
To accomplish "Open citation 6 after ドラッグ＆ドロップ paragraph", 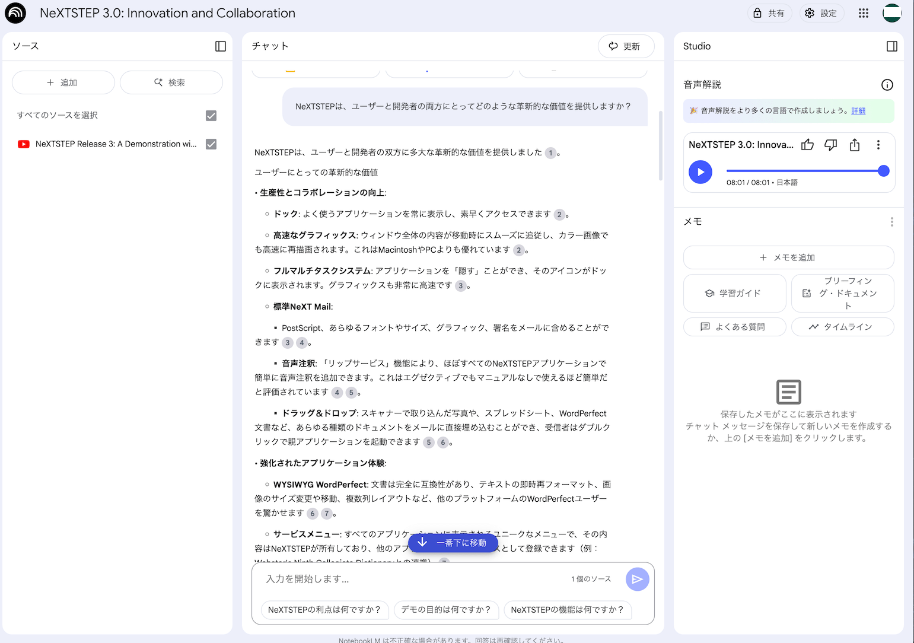I will 442,443.
